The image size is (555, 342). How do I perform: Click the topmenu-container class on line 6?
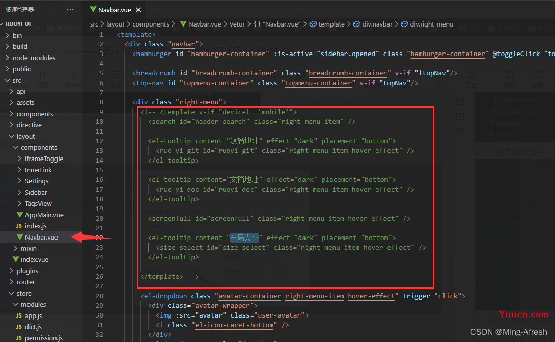[319, 83]
